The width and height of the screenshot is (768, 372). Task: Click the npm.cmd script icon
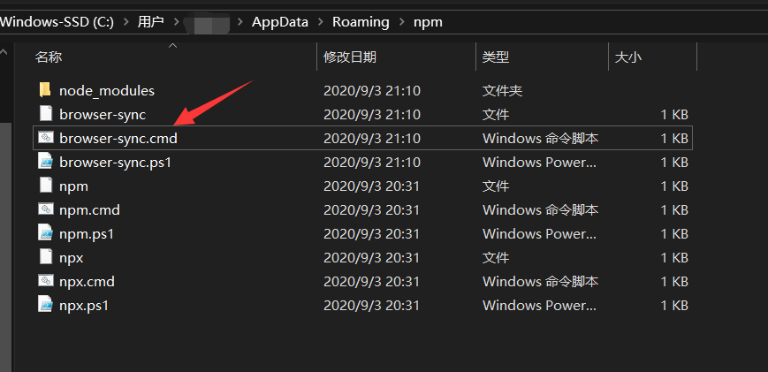45,209
